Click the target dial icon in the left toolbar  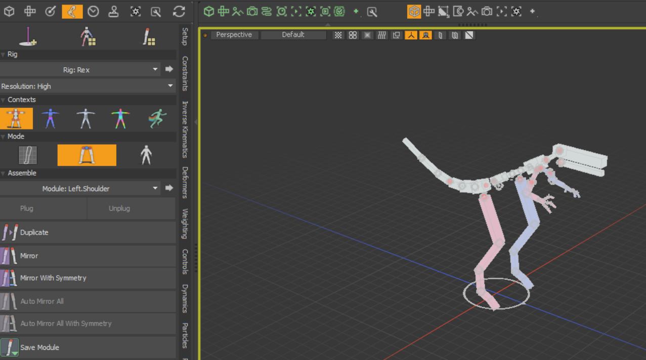(x=51, y=11)
